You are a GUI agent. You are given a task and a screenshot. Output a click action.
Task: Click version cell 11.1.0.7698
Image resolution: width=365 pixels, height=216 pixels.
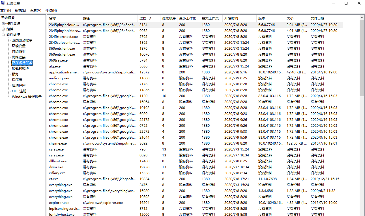[267, 179]
